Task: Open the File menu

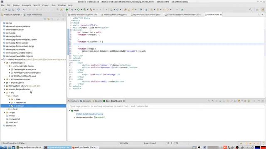Action: 3,5
